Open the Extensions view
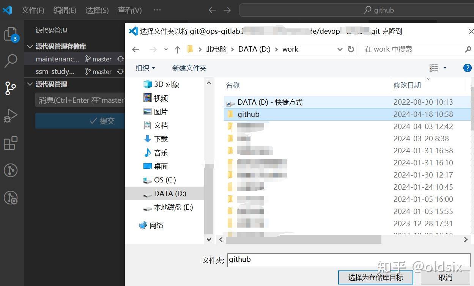The width and height of the screenshot is (474, 286). 11,143
